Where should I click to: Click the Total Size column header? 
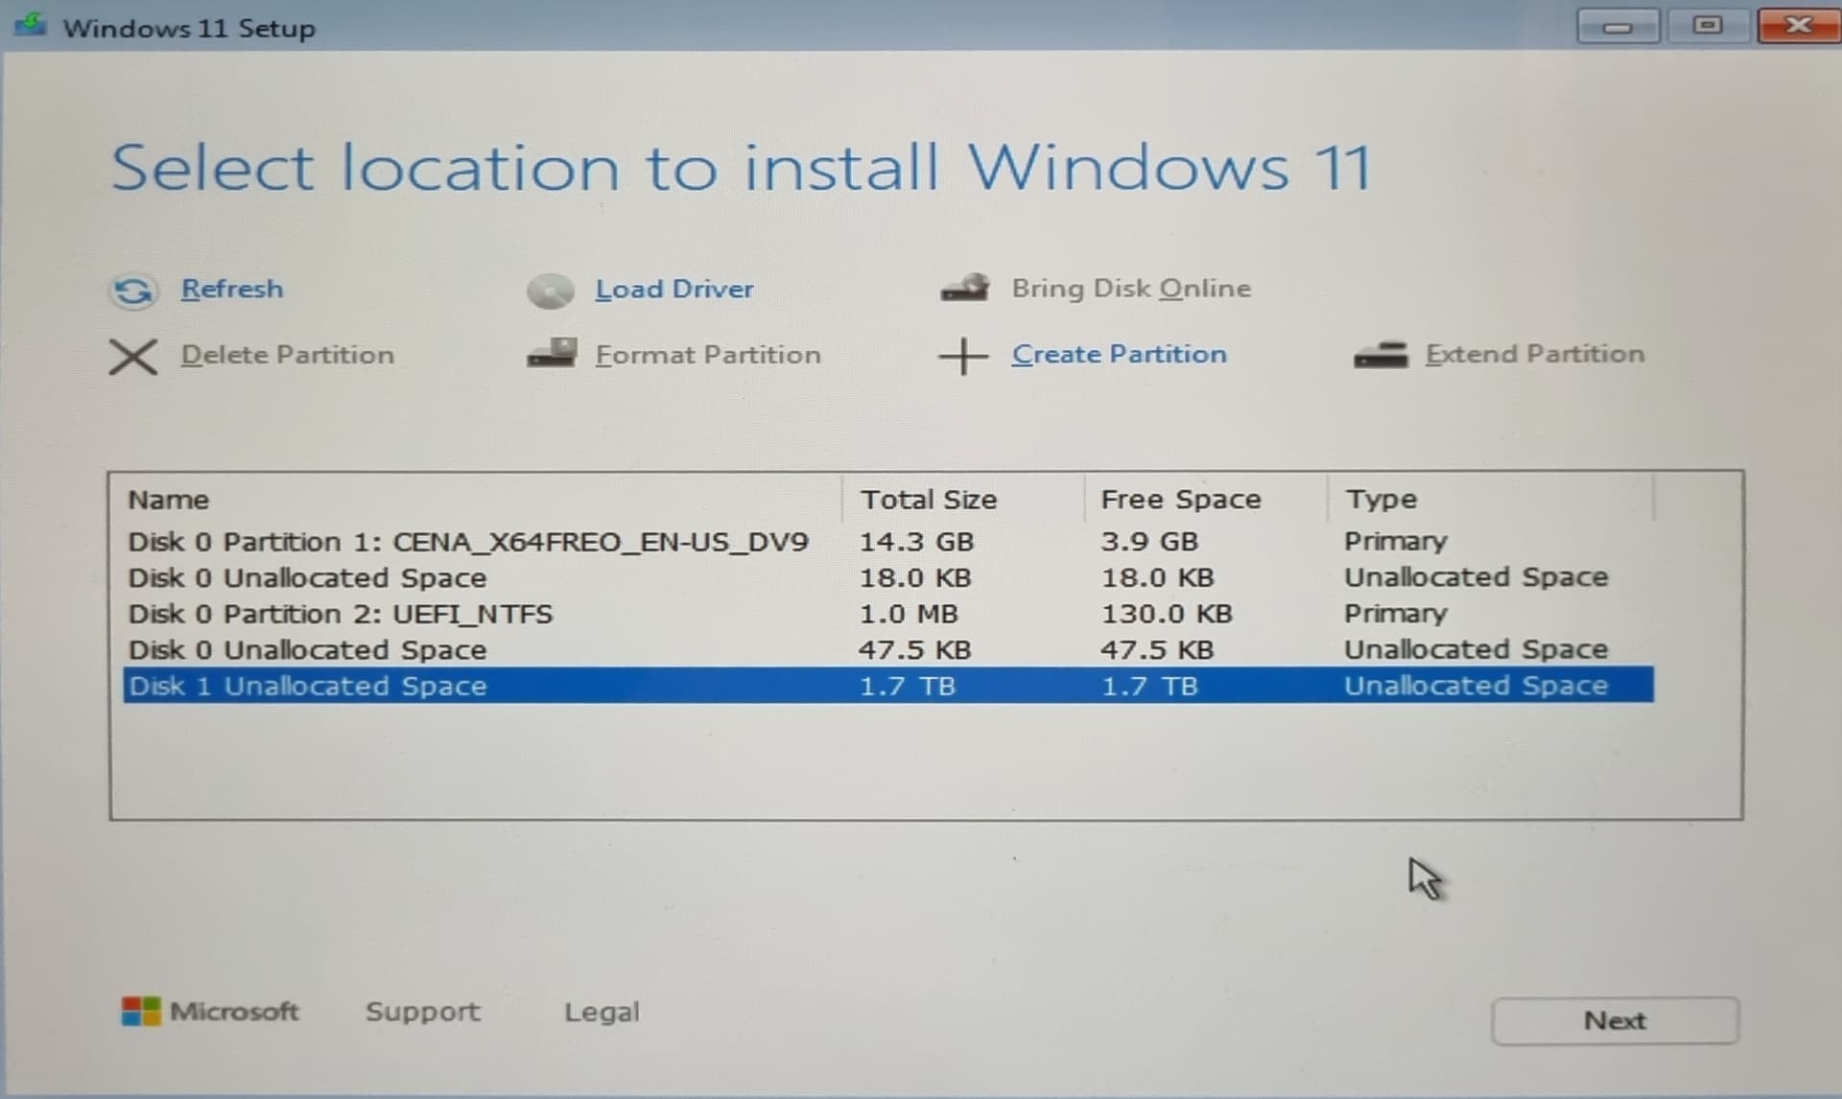[963, 500]
